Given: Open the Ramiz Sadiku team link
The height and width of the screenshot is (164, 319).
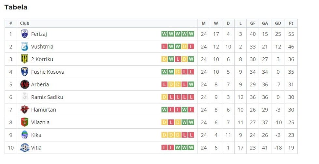Looking at the screenshot, I should [47, 97].
